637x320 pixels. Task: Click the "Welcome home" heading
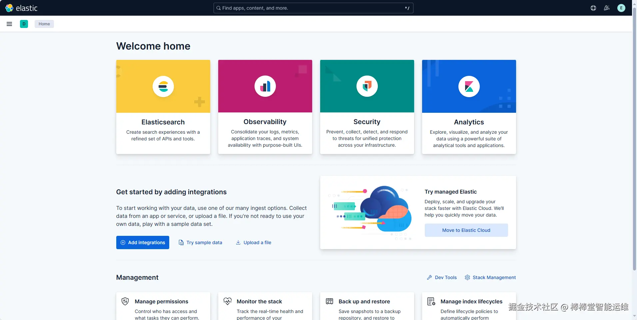point(153,46)
